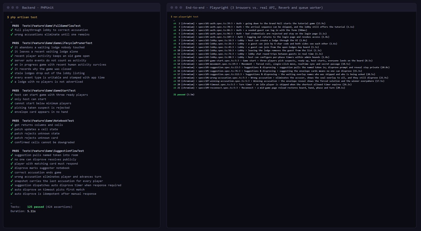Image resolution: width=421 pixels, height=231 pixels.
Task: Click the check mark next to 'stale lodges drop out of the lobby listing'
Action: (12, 73)
